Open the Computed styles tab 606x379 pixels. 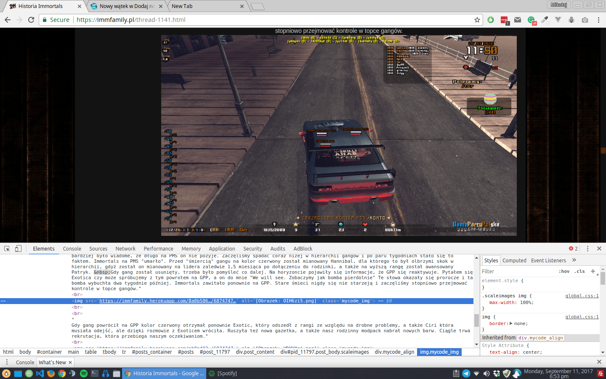514,261
